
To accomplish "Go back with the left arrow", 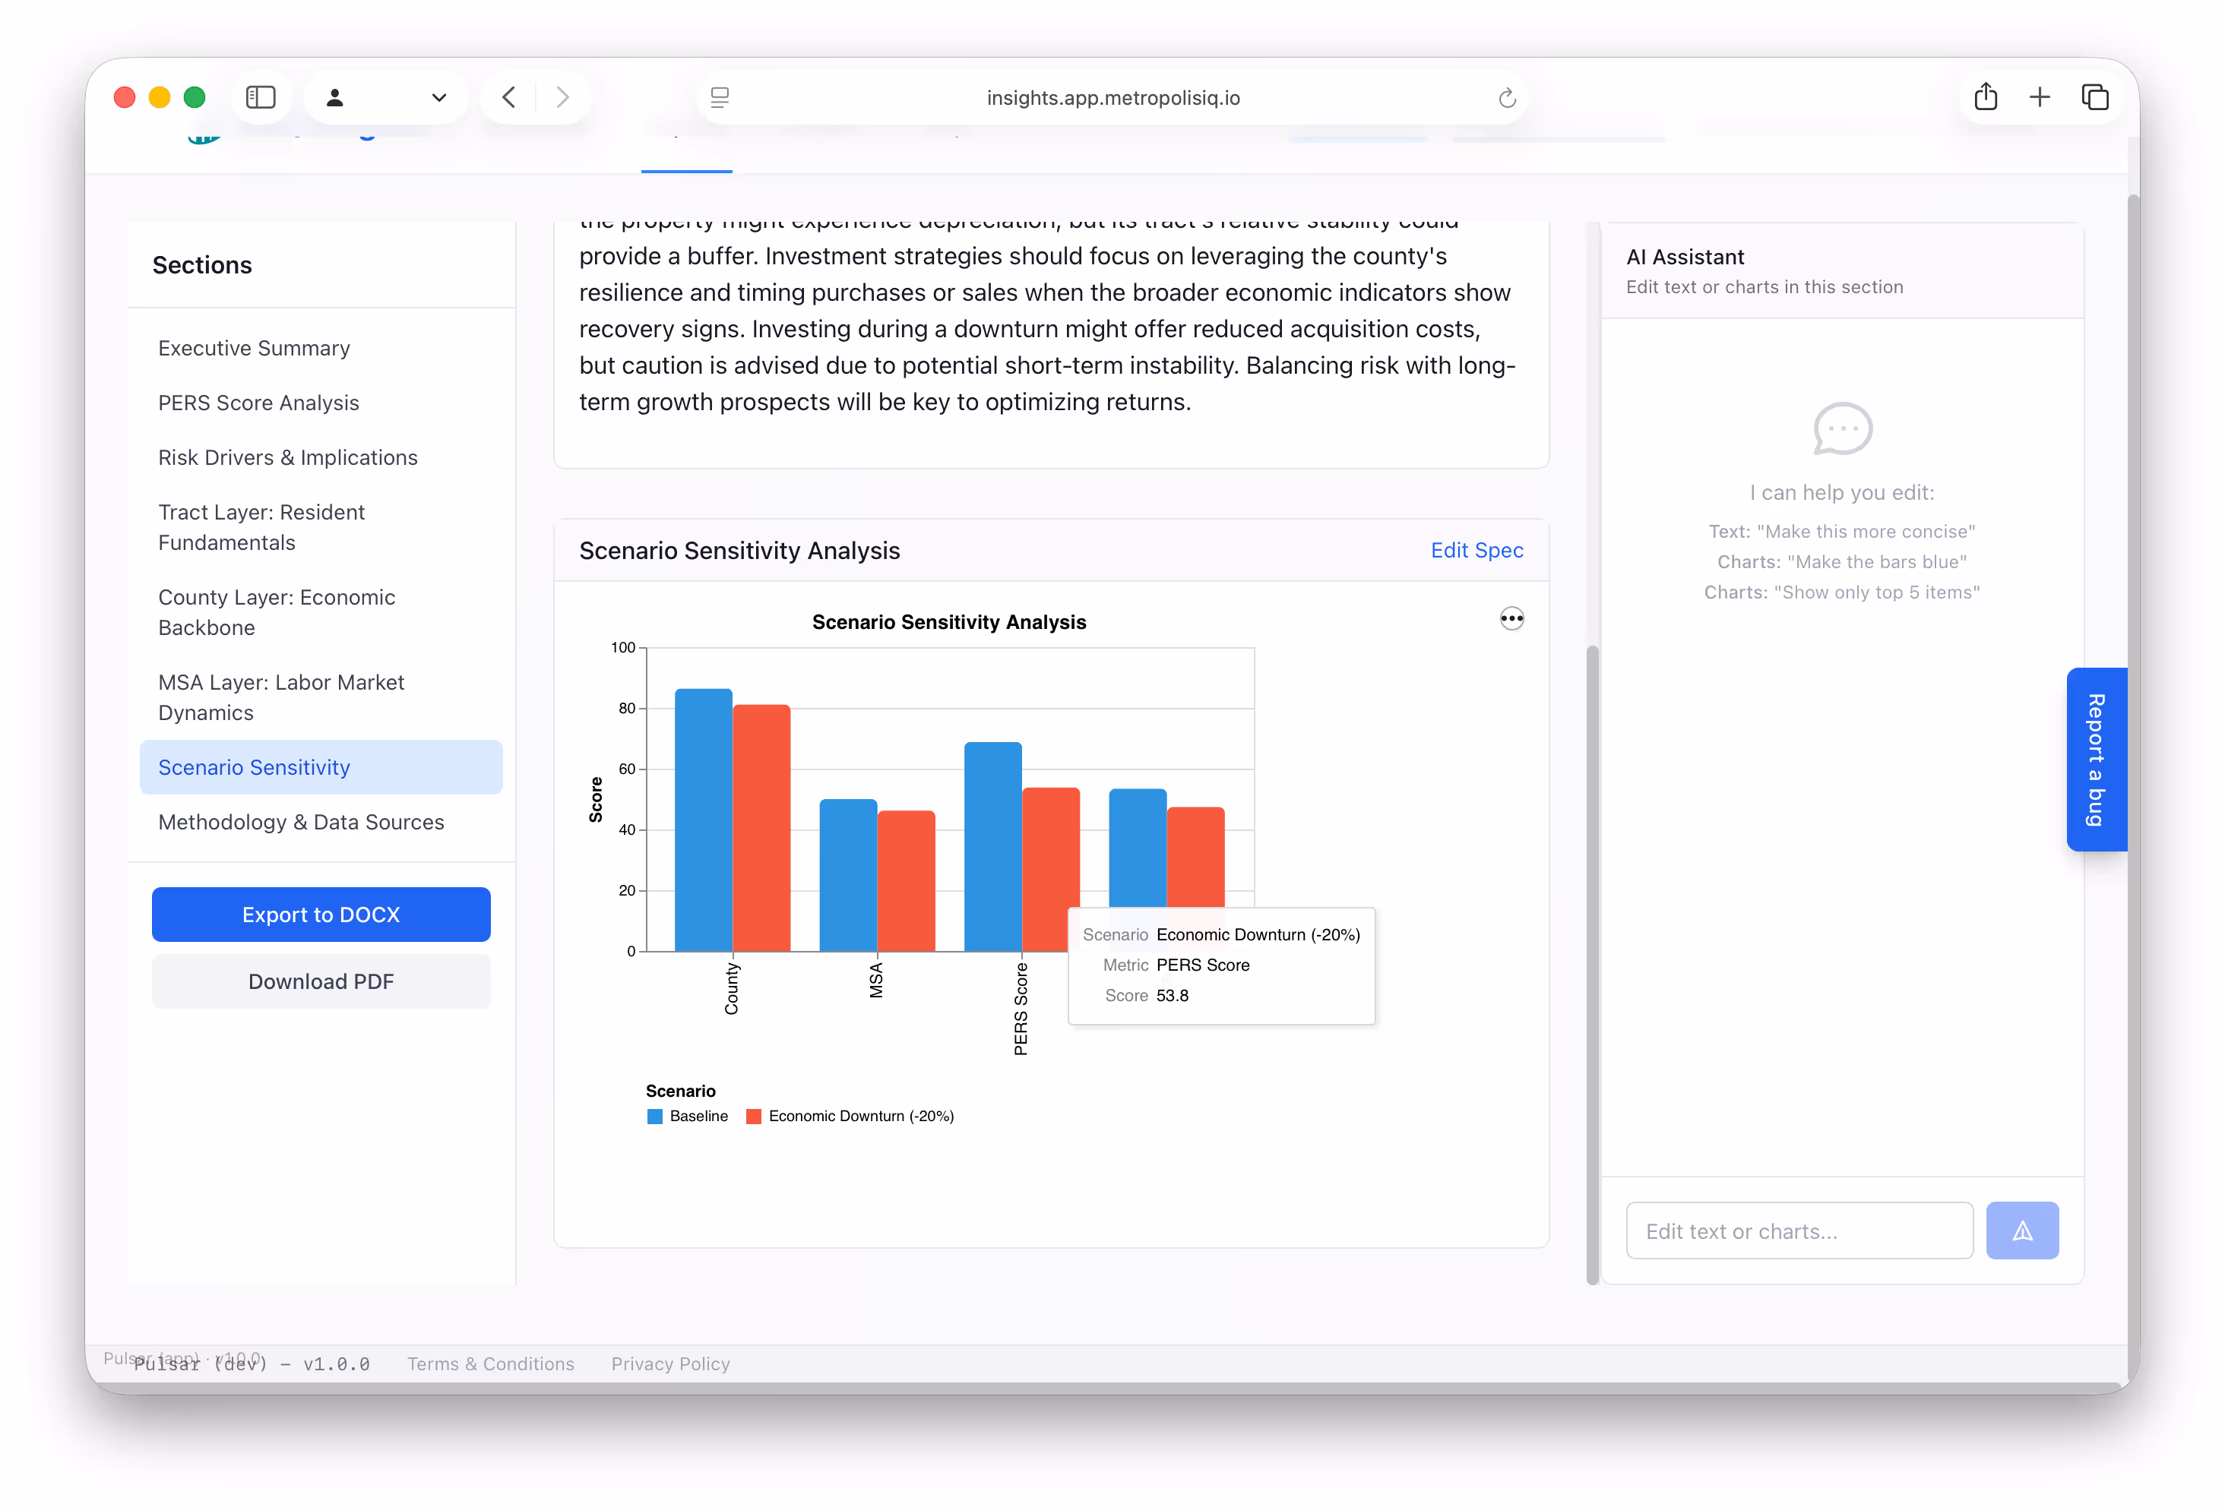I will pos(509,97).
